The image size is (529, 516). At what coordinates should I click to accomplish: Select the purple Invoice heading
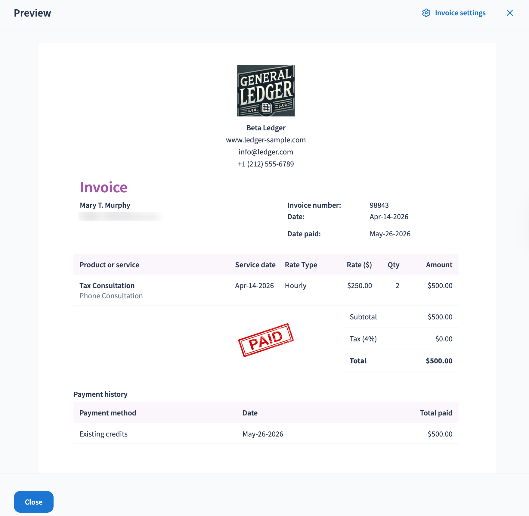104,187
